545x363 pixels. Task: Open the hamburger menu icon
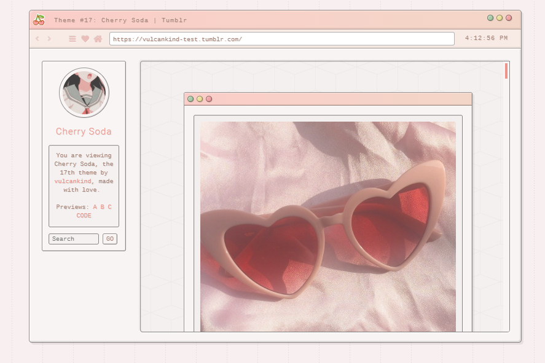coord(73,39)
